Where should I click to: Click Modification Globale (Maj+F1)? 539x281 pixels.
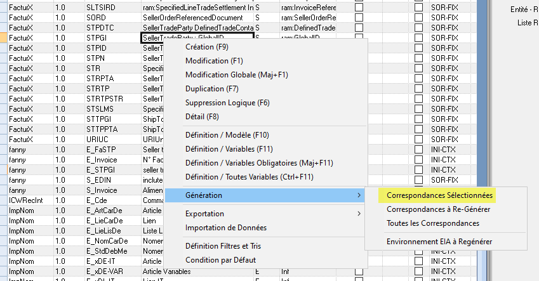236,75
